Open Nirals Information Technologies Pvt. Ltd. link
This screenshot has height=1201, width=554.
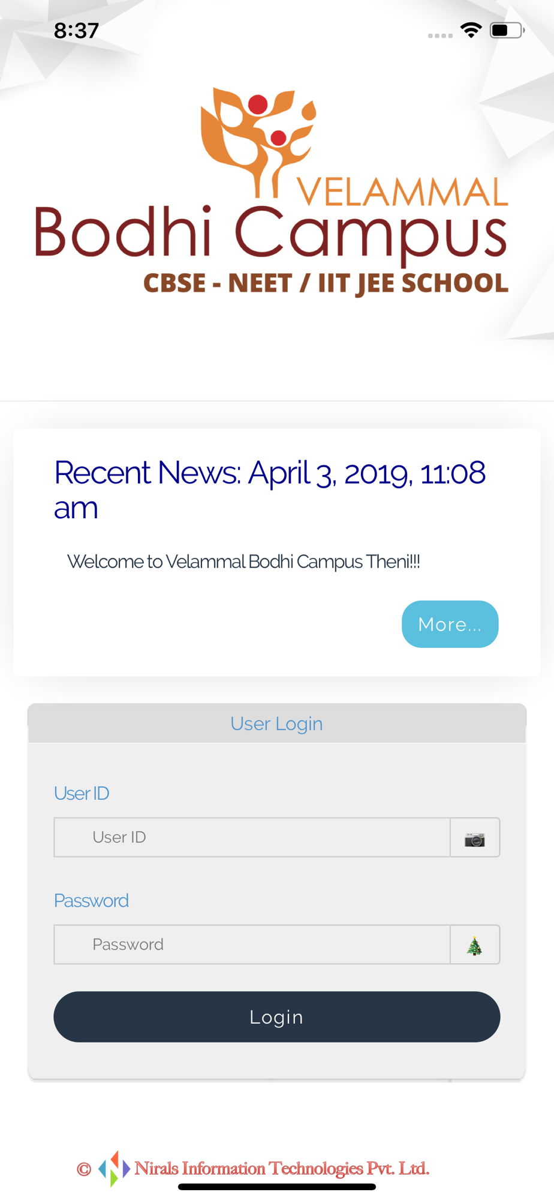click(x=282, y=1169)
